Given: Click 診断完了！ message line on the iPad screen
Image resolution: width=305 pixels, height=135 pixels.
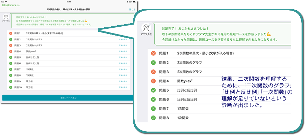Looking at the screenshot, I should pyautogui.click(x=32, y=17).
